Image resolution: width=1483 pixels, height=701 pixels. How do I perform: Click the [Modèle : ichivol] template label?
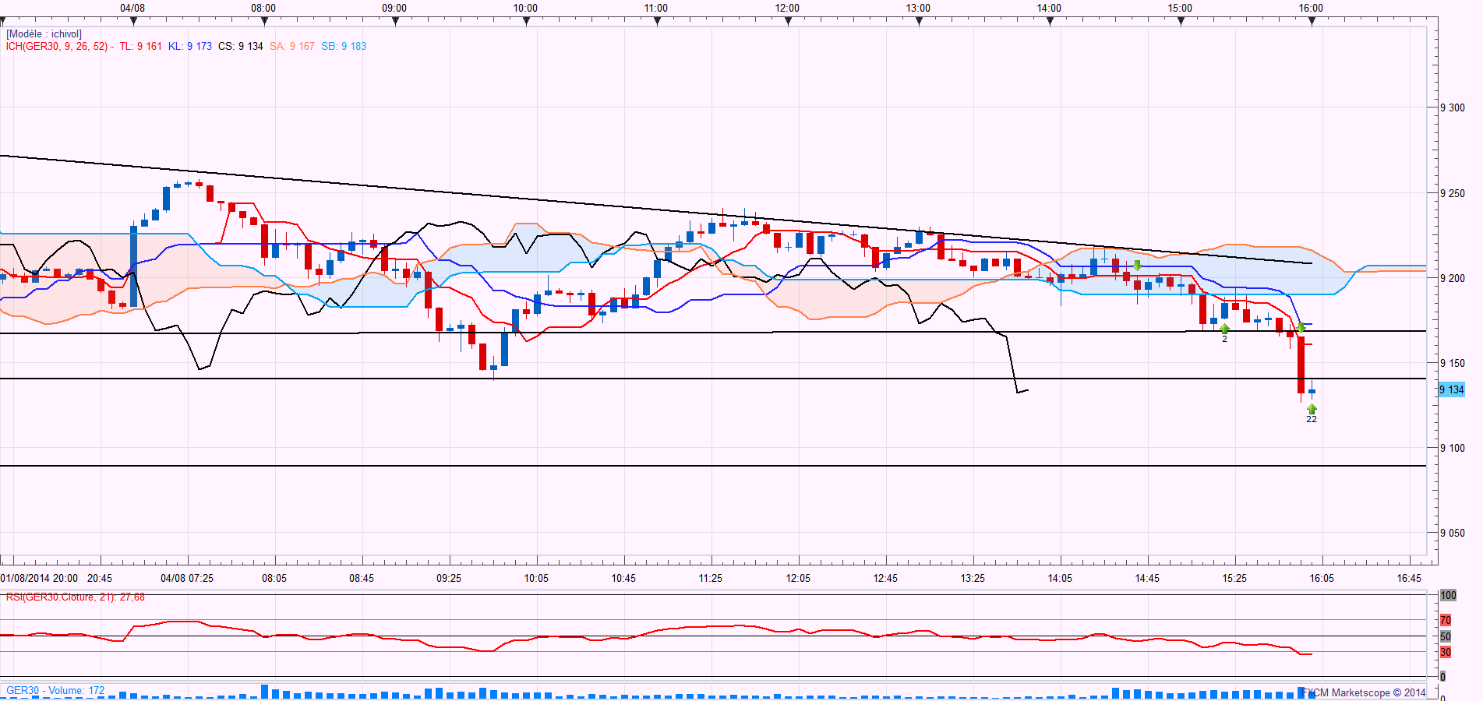coord(44,34)
